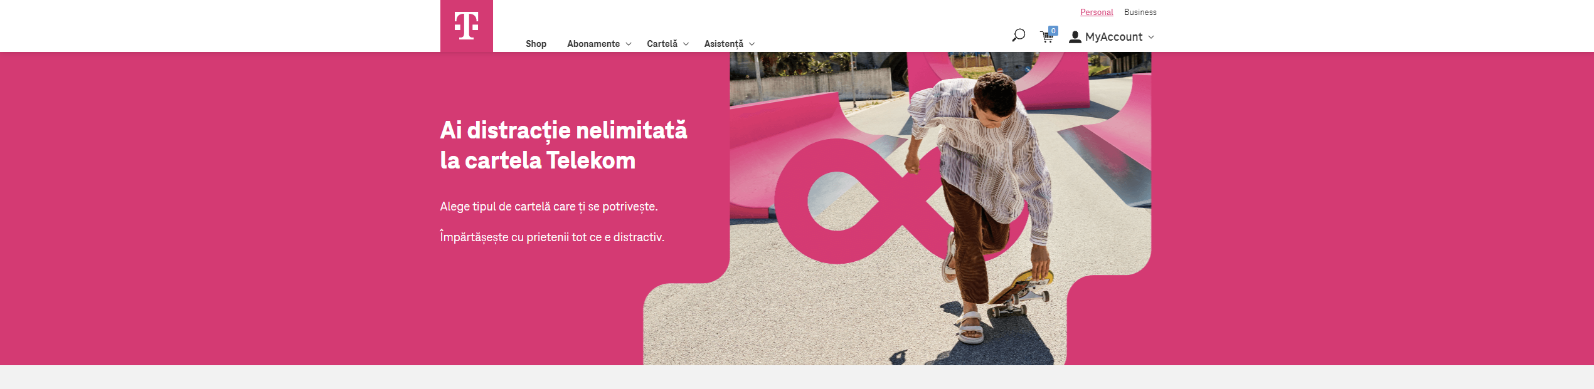This screenshot has width=1594, height=389.
Task: Switch to the Personal section link
Action: click(1097, 12)
